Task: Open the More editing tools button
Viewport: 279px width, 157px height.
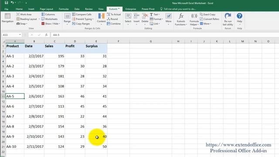Action: coord(168,19)
